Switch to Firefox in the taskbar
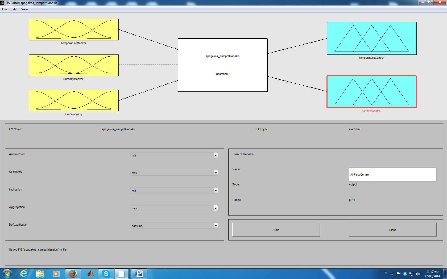 point(73,274)
